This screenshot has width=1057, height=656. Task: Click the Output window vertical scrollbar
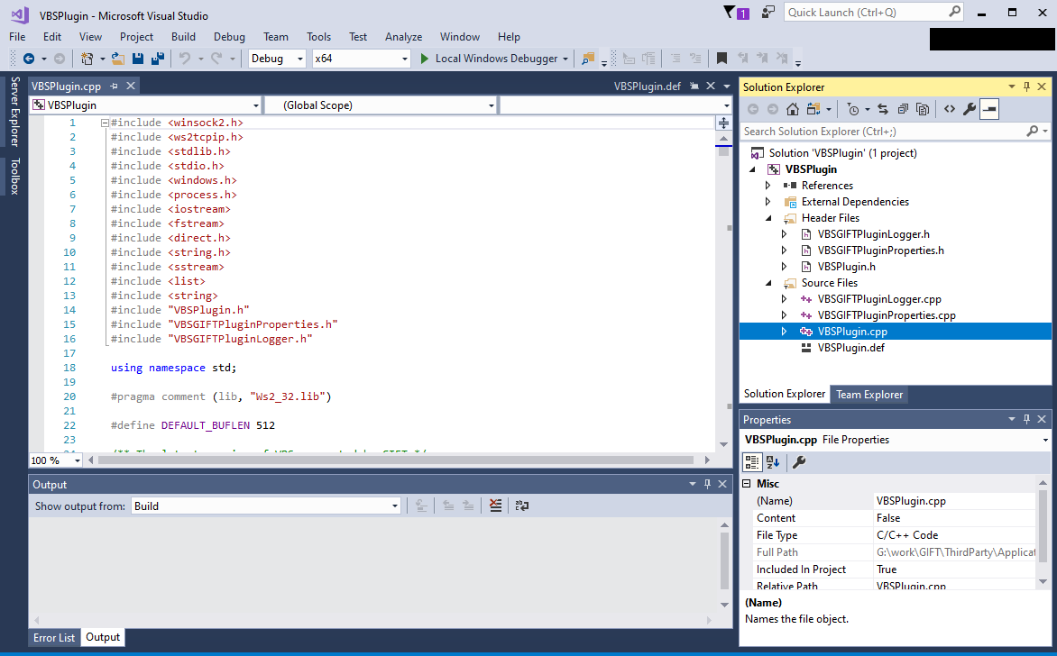coord(725,561)
